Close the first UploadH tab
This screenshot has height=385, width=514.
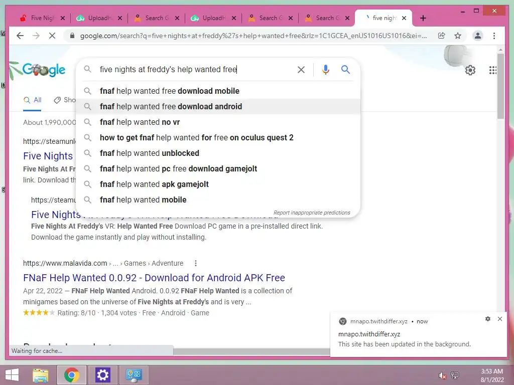pos(120,18)
